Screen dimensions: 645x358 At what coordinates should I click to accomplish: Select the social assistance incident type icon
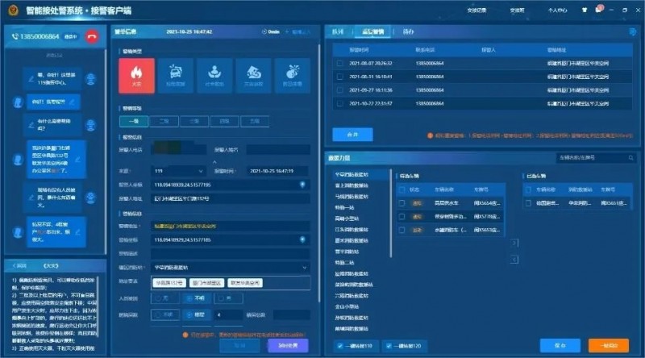213,74
